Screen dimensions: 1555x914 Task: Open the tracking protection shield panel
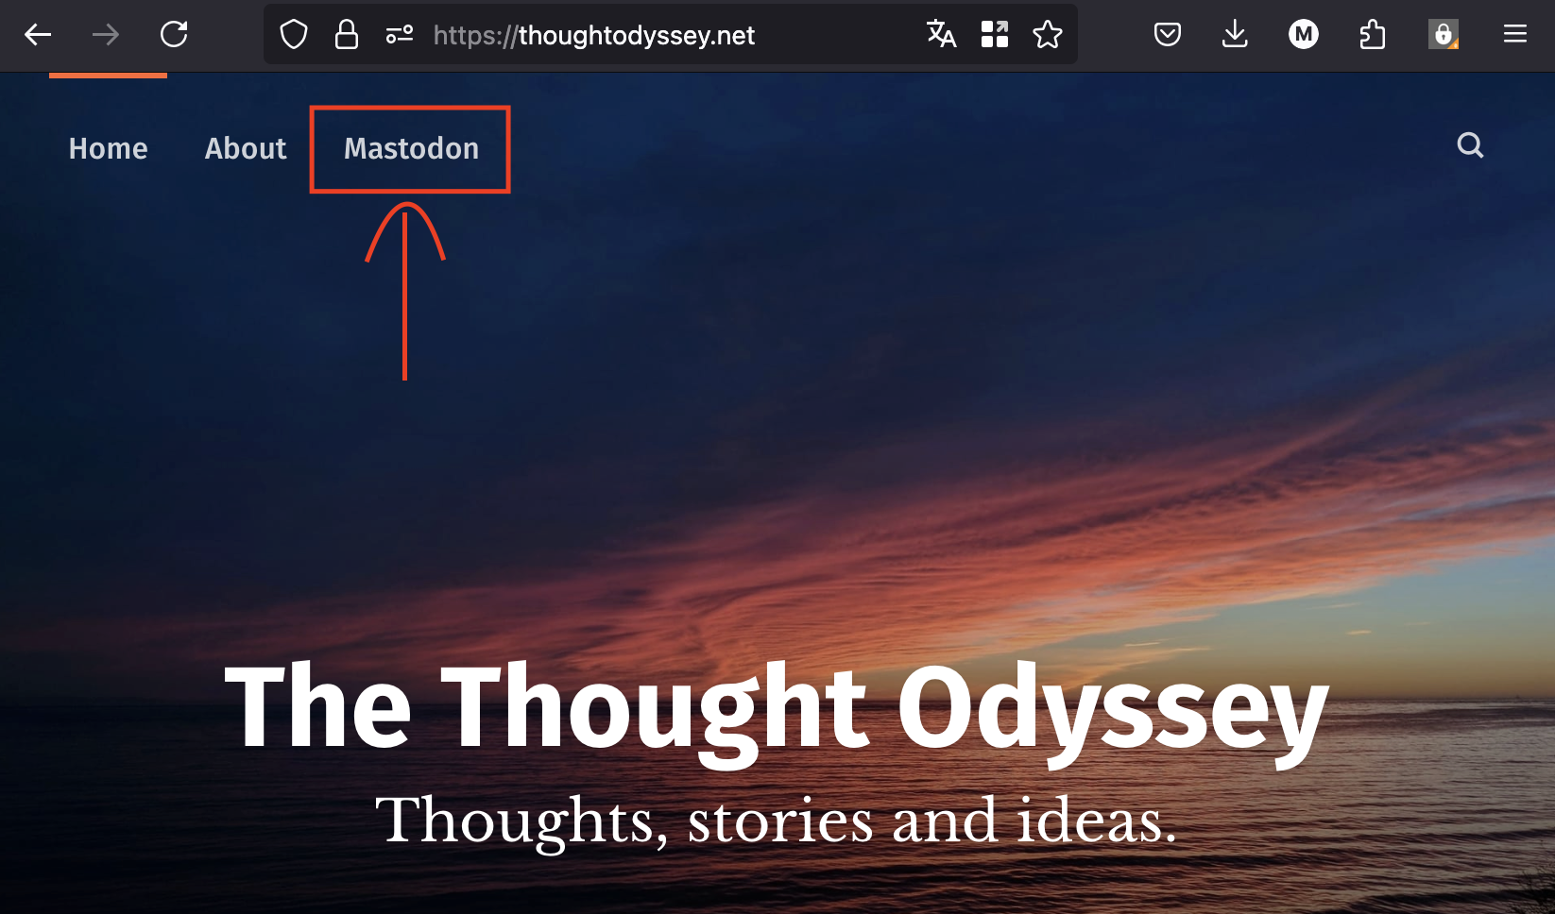pyautogui.click(x=294, y=35)
